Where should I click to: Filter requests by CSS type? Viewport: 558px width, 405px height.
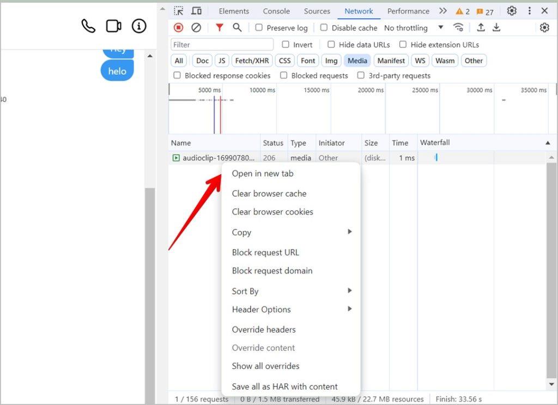coord(284,61)
